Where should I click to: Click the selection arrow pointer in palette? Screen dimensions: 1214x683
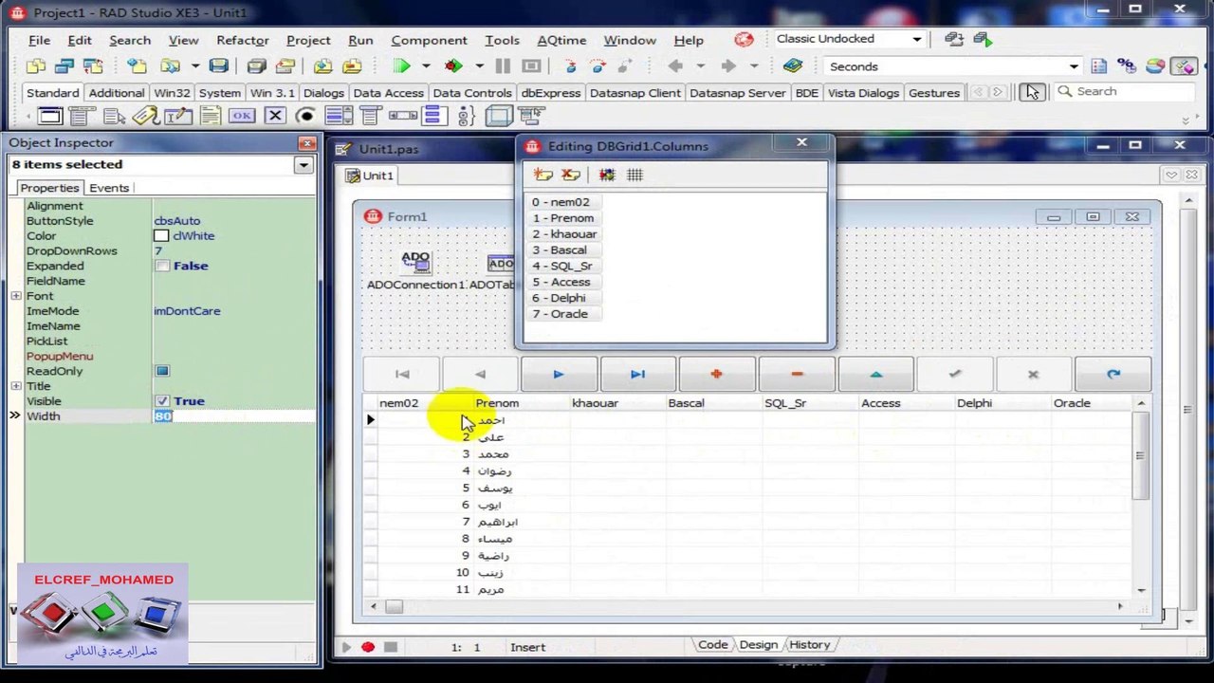1032,92
